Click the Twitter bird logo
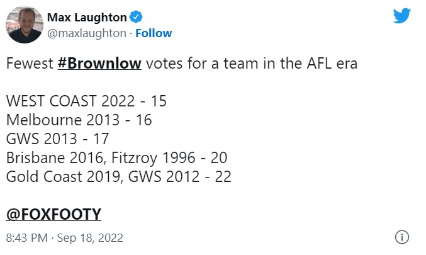Viewport: 426px width, 255px height. [401, 16]
